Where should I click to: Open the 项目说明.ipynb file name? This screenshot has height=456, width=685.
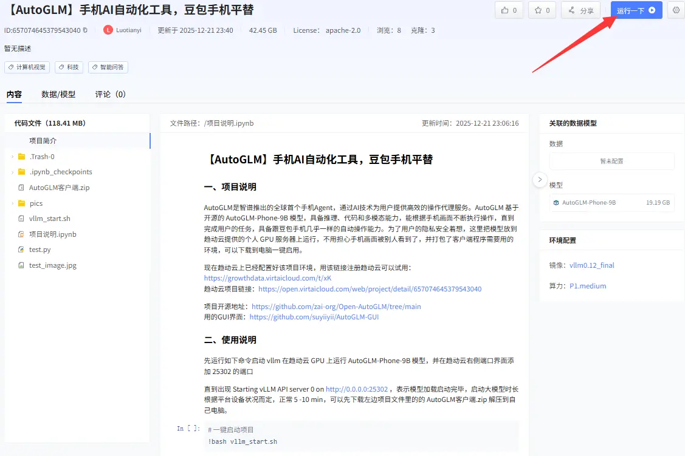(x=53, y=234)
